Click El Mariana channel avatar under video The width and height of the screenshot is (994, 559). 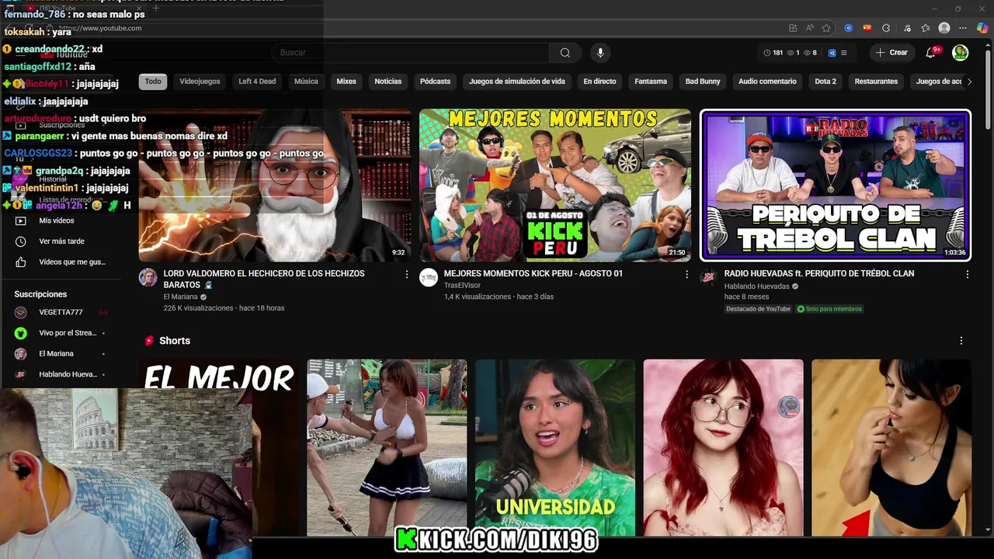[x=148, y=278]
